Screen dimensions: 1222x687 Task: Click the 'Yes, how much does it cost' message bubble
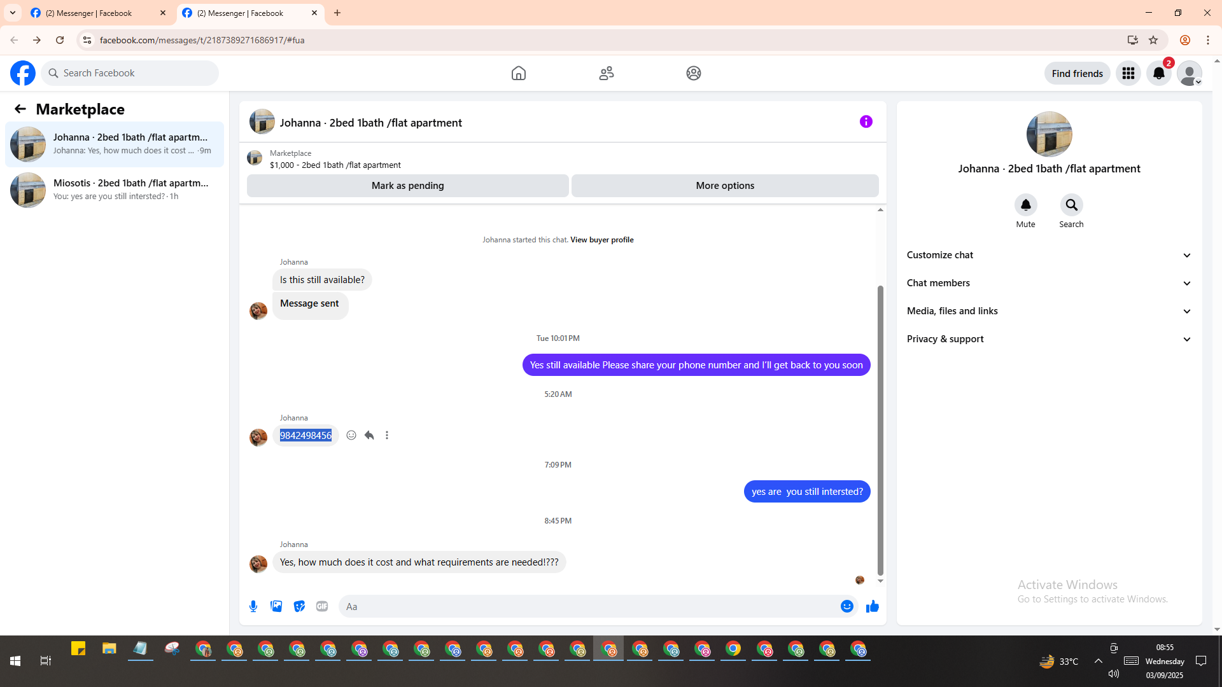pos(419,562)
